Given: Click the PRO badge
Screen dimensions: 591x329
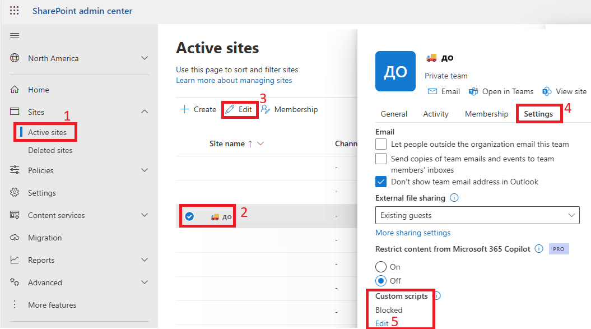Looking at the screenshot, I should pyautogui.click(x=559, y=249).
